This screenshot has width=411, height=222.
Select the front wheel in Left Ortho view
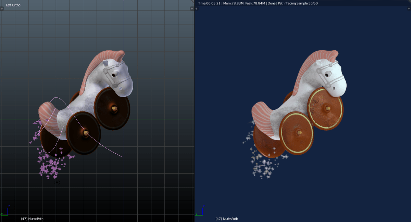[x=112, y=109]
